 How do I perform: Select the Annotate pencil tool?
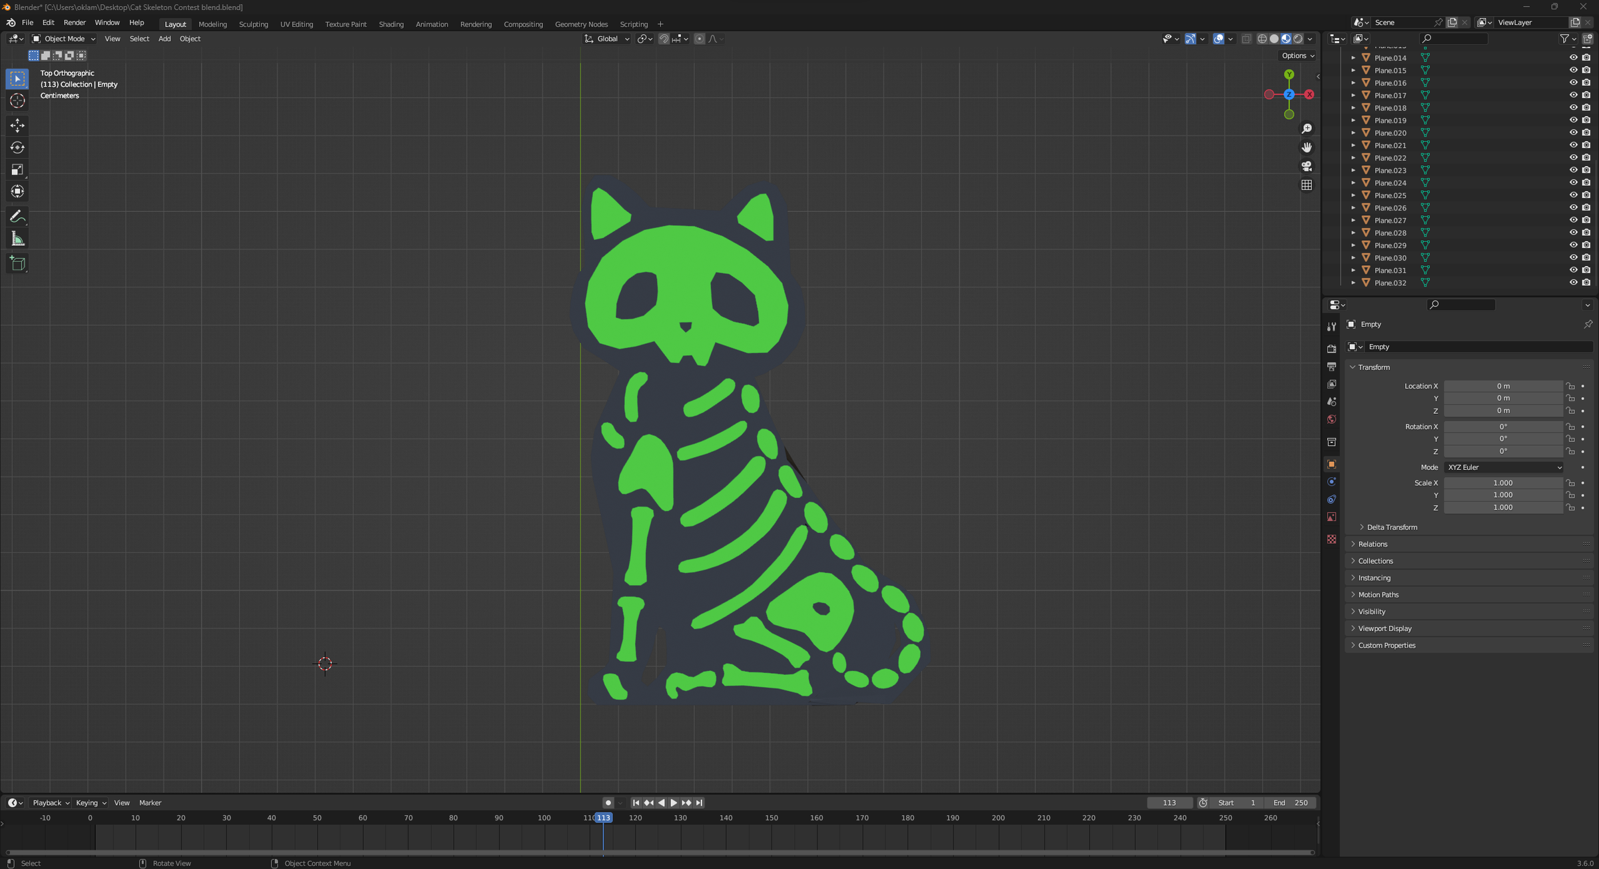[x=17, y=217]
